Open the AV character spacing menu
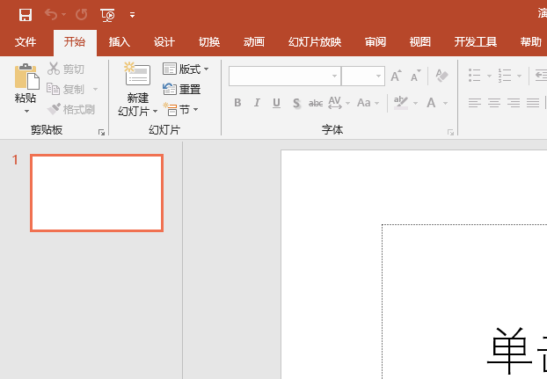This screenshot has width=547, height=379. click(339, 103)
